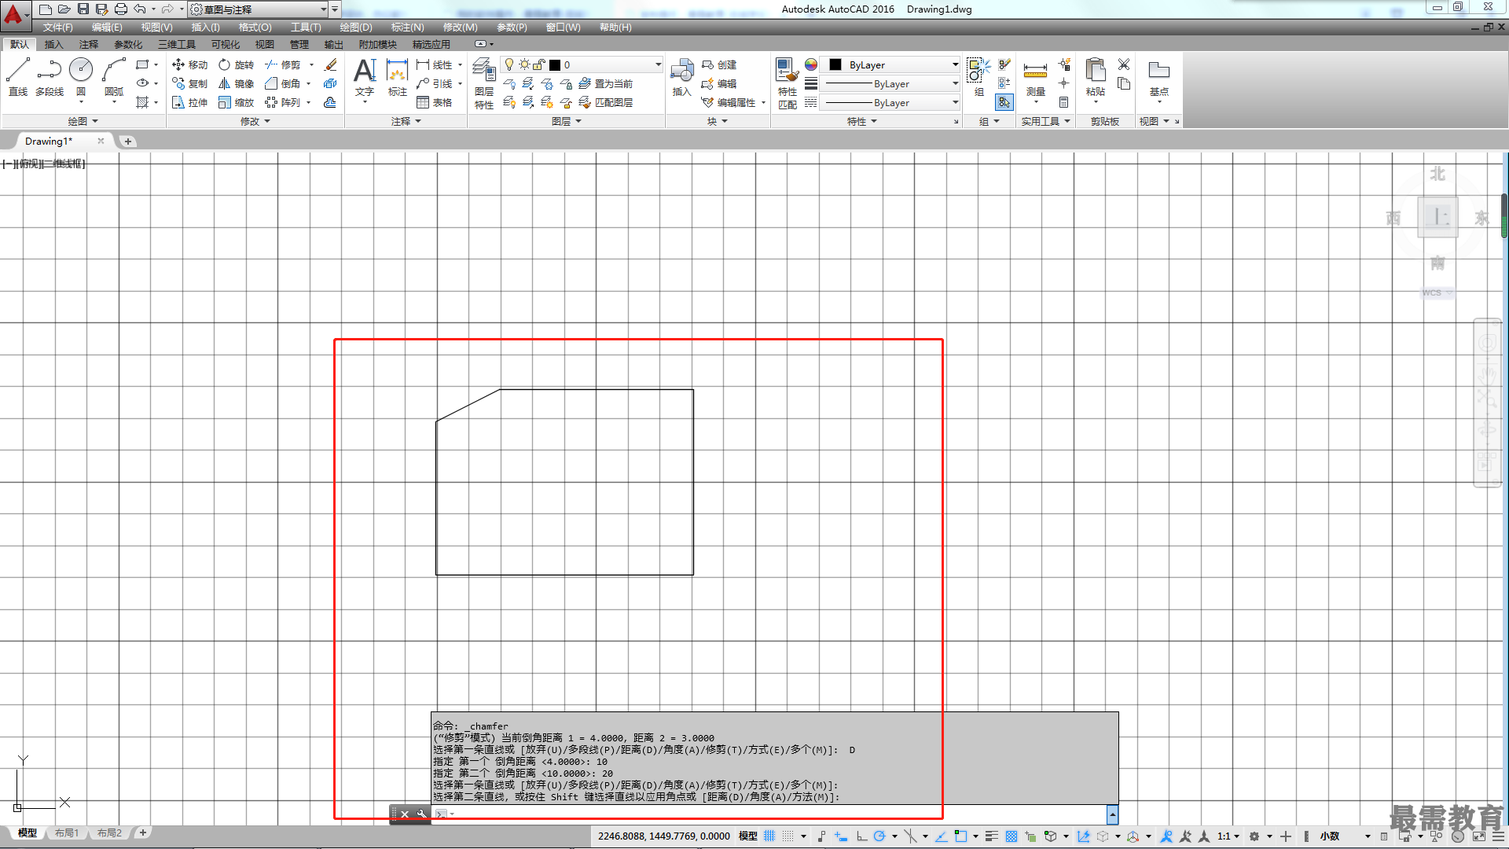Image resolution: width=1509 pixels, height=849 pixels.
Task: Open the layer dropdown showing layer 0
Action: [582, 64]
